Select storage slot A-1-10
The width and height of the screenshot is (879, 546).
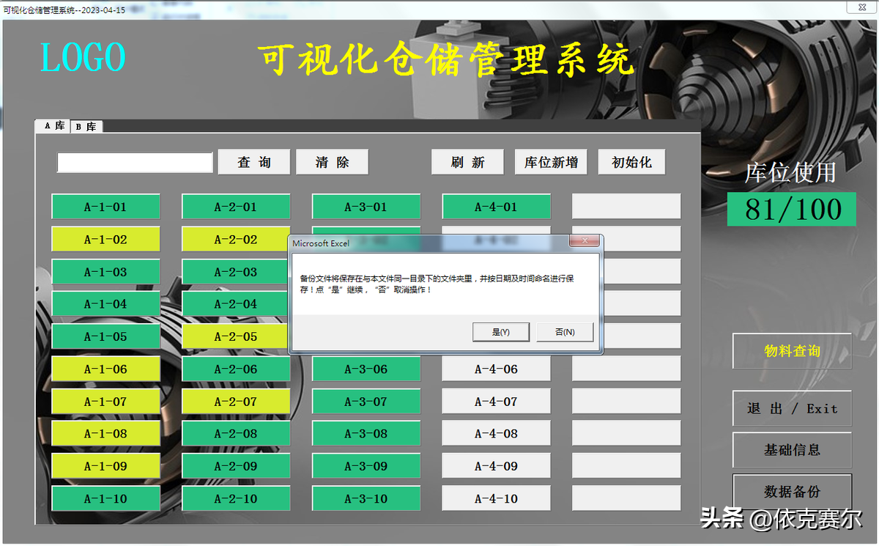coord(105,498)
